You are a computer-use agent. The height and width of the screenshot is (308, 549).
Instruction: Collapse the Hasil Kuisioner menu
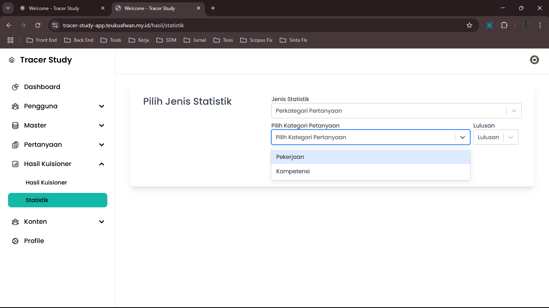tap(102, 164)
